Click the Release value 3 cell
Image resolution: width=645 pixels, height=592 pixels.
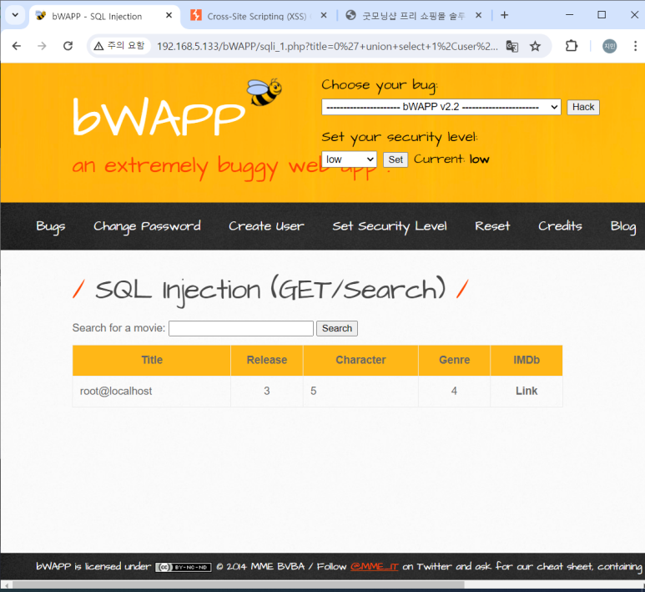point(266,391)
